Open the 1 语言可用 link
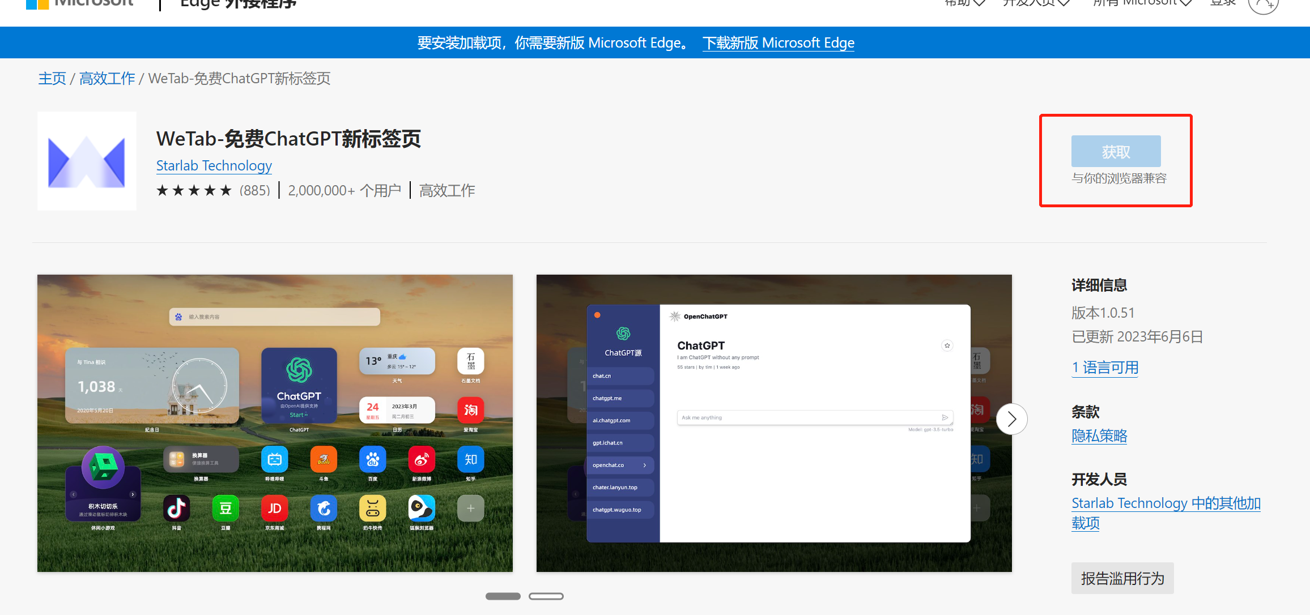Viewport: 1310px width, 615px height. (x=1105, y=368)
